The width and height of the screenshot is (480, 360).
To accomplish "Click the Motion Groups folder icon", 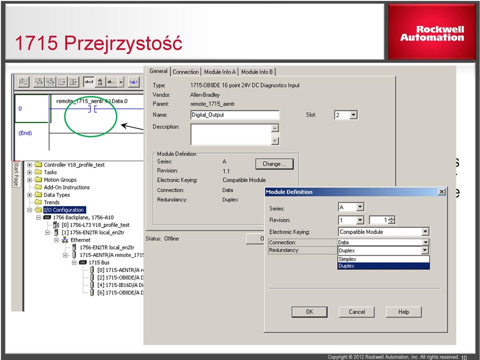I will click(x=38, y=179).
